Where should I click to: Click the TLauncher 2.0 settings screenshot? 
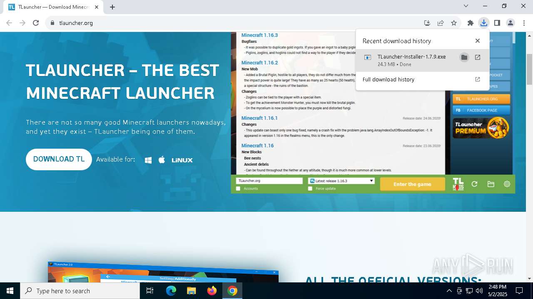click(163, 272)
